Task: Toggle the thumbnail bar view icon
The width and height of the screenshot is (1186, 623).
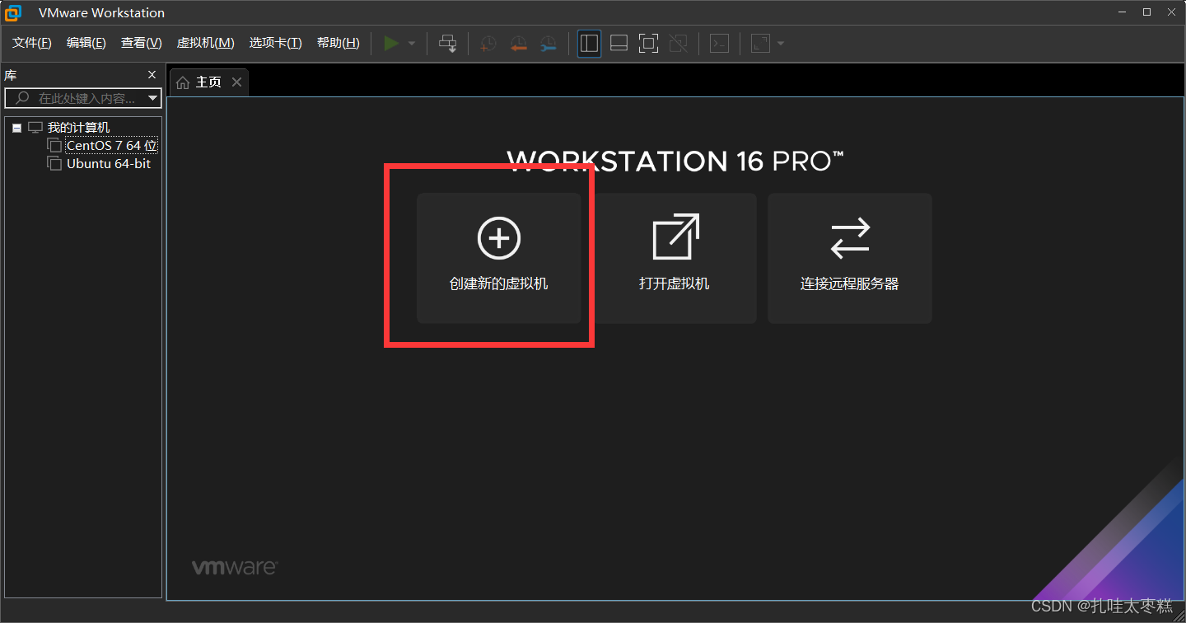Action: pyautogui.click(x=619, y=44)
